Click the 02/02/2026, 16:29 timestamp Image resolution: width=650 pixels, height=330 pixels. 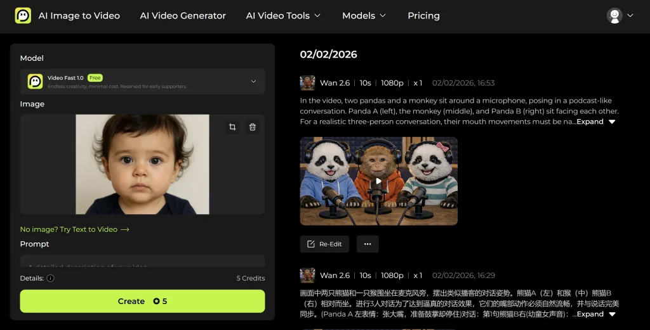[x=463, y=276]
